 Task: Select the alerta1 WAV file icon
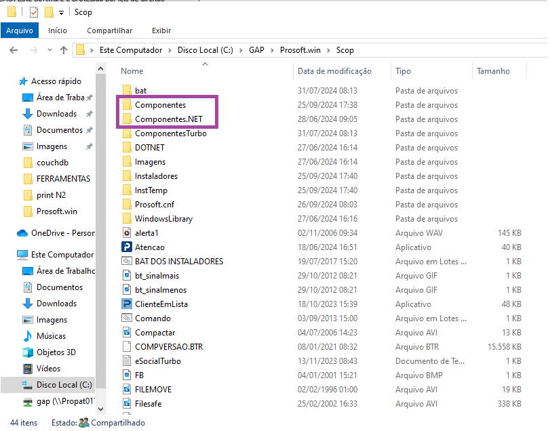coord(127,233)
